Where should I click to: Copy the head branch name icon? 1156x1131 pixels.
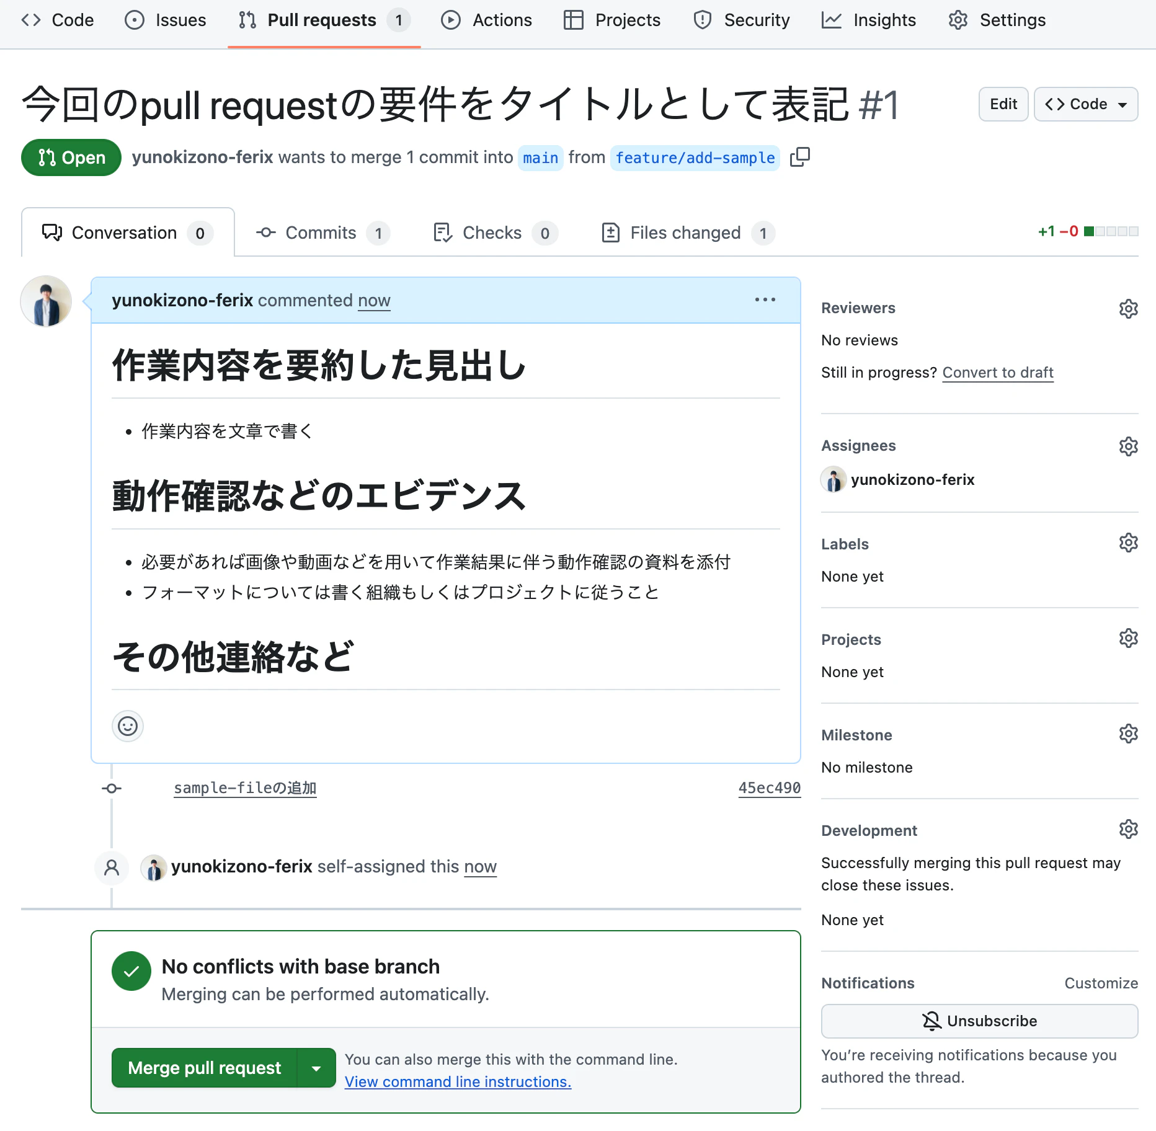799,157
